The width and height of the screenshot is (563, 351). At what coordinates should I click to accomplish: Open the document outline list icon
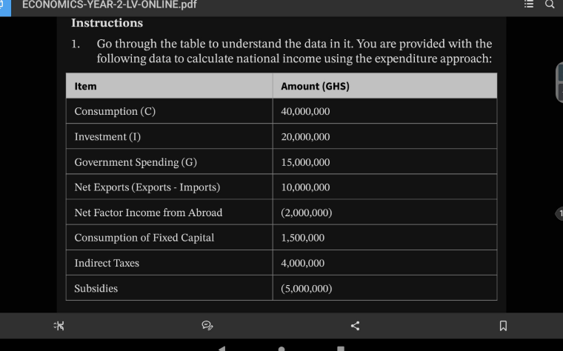pos(528,4)
